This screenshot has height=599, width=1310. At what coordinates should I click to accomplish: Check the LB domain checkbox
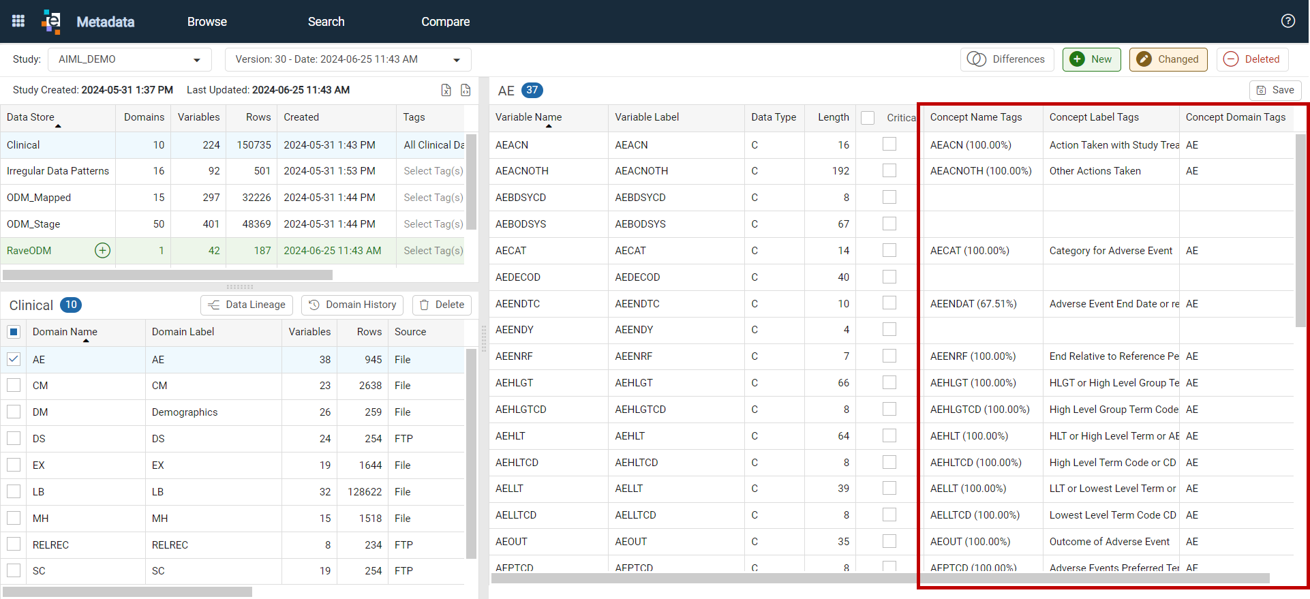point(14,491)
